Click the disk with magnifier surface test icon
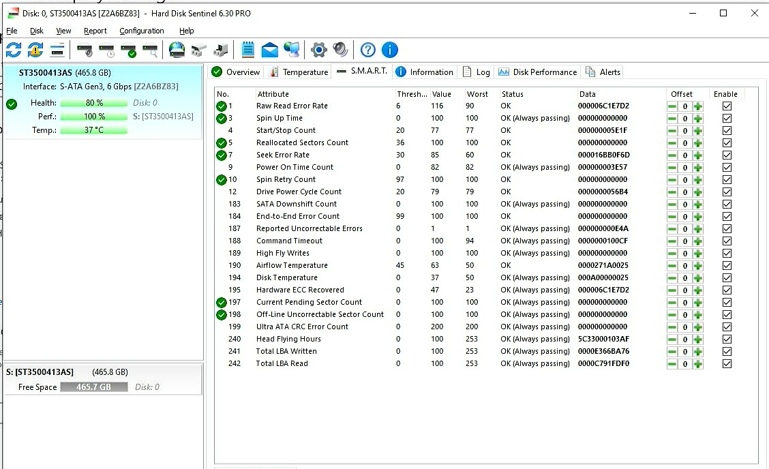The height and width of the screenshot is (469, 769). [150, 50]
